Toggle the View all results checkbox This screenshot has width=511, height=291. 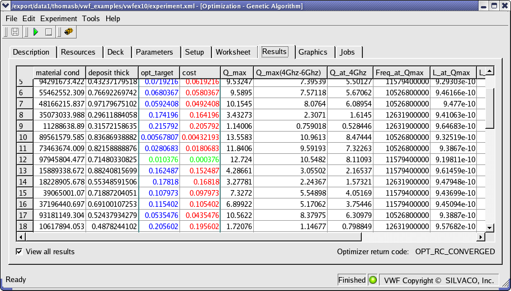[19, 251]
